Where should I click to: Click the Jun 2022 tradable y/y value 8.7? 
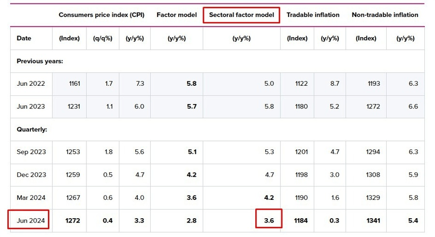tap(333, 83)
